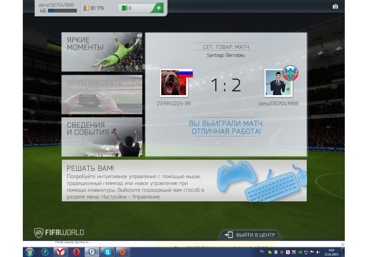
Task: Open Opera browser from the taskbar
Action: [76, 252]
